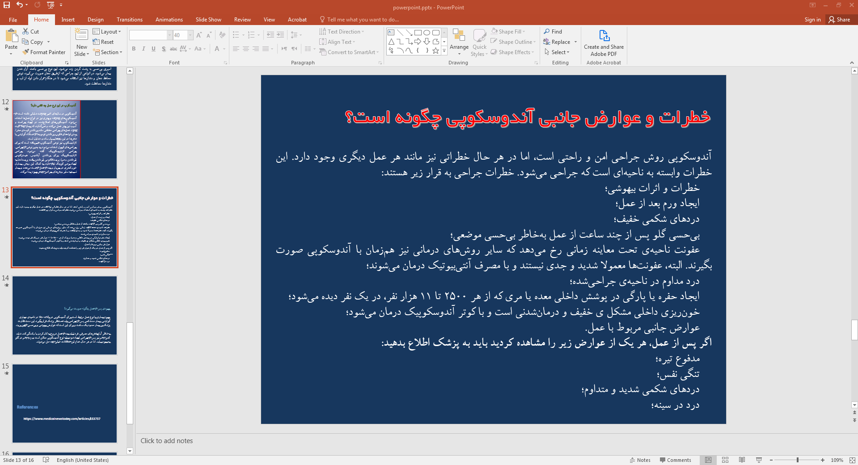Increase font size with the A-up icon
Image resolution: width=858 pixels, height=465 pixels.
pos(199,35)
